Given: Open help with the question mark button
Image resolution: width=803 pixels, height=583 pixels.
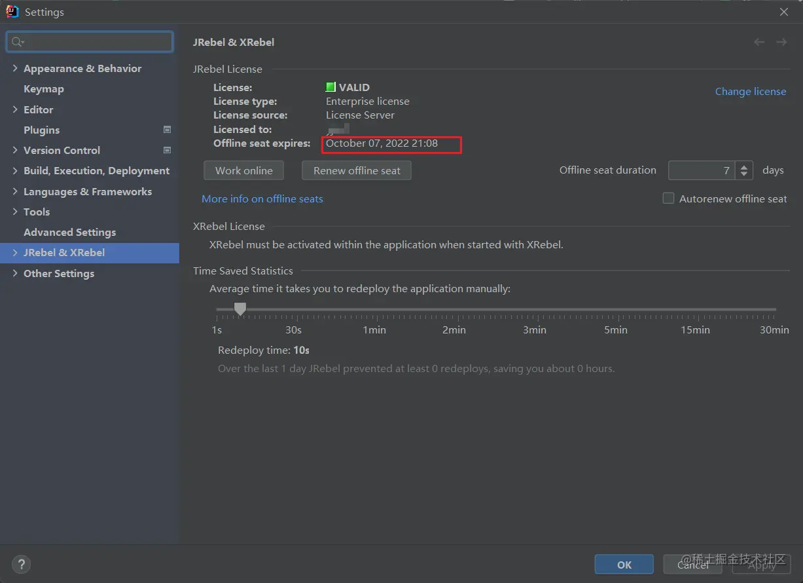Looking at the screenshot, I should tap(21, 564).
